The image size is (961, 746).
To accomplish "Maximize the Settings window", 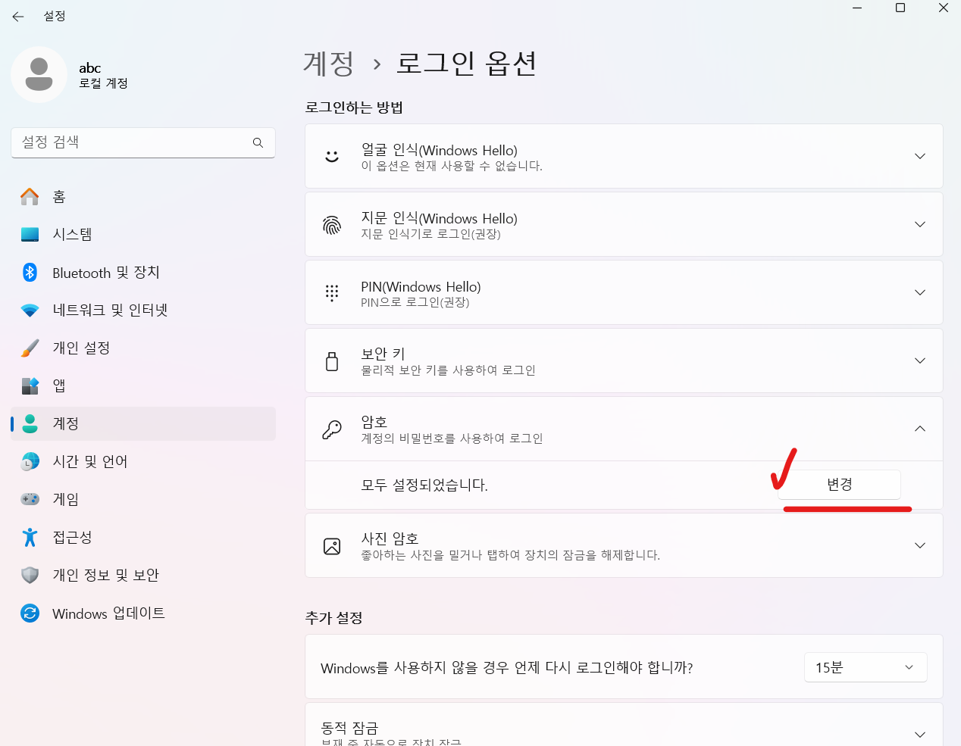I will tap(900, 8).
